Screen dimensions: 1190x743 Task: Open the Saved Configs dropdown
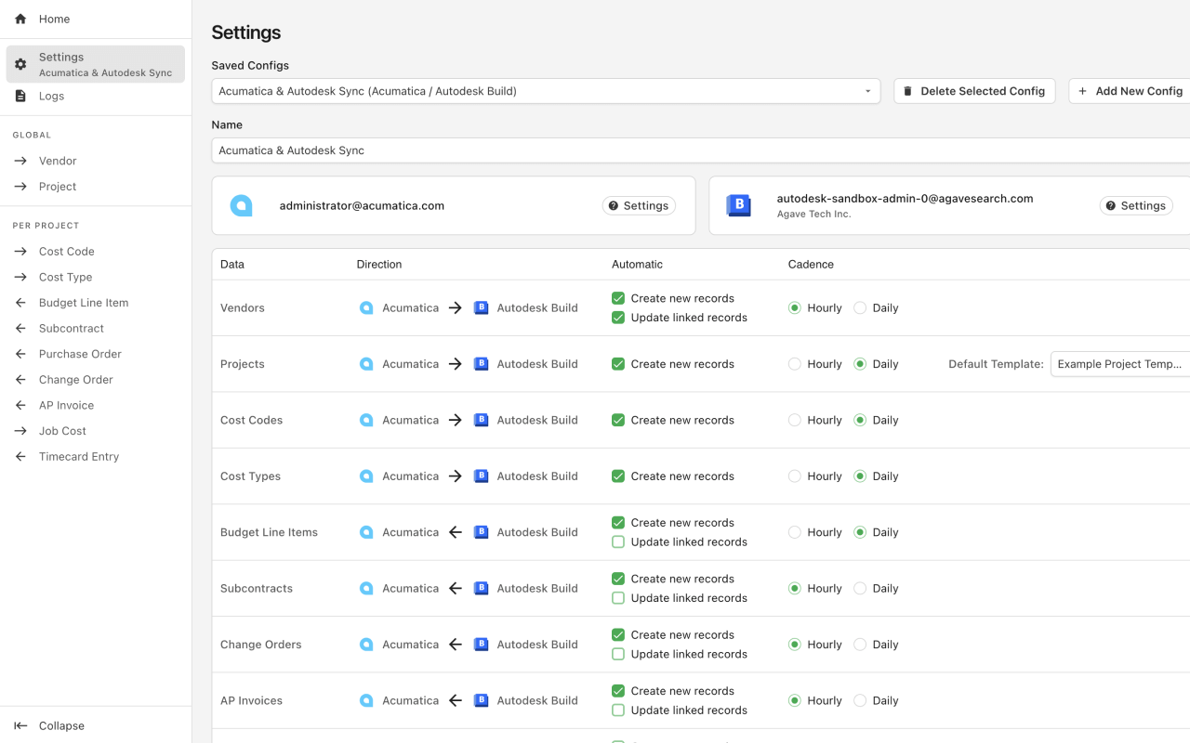pos(546,91)
